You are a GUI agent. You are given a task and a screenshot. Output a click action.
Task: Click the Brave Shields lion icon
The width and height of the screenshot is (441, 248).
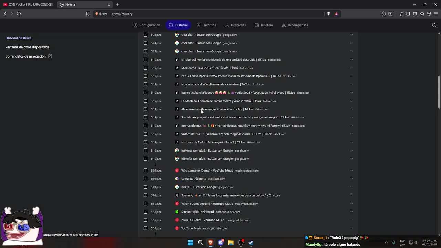coord(328,14)
